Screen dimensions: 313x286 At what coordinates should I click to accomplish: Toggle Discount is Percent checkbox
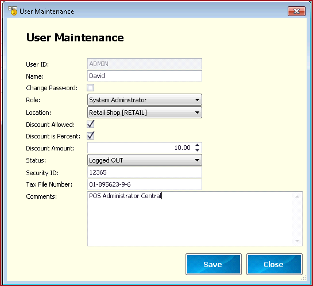point(90,136)
